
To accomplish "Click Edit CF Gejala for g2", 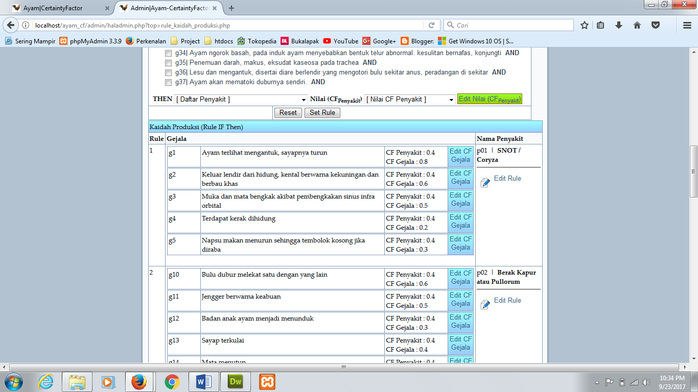I will (x=460, y=178).
